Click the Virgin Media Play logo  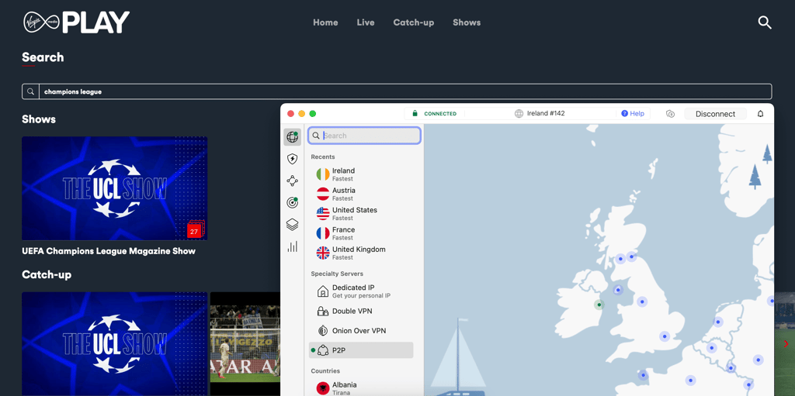[77, 22]
